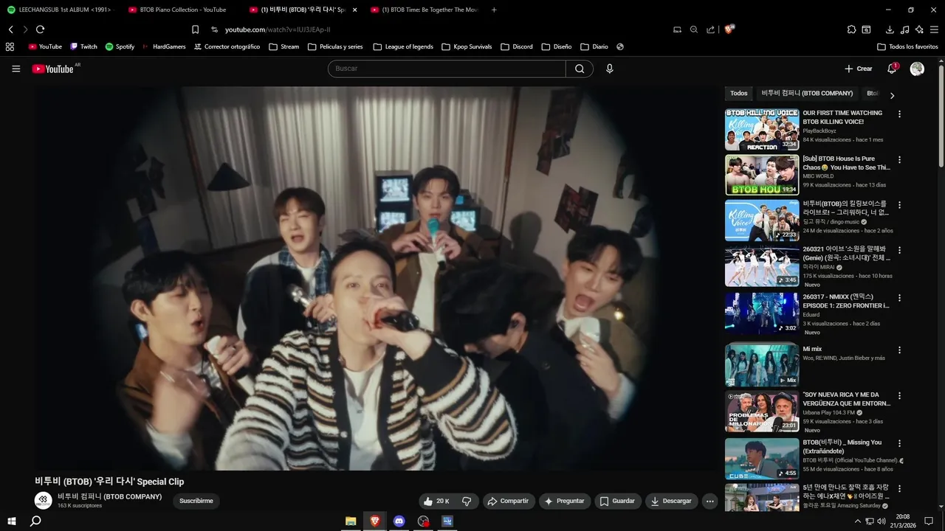Open options for 'SOY NUEVA RICA' video

point(899,396)
